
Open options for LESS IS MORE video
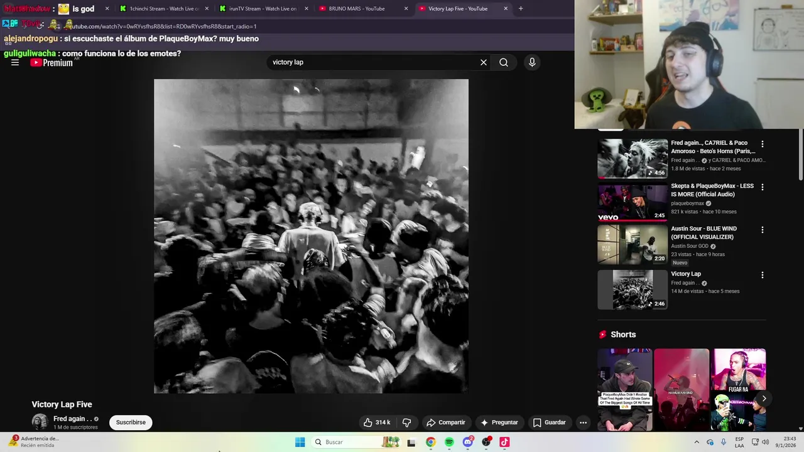click(x=763, y=187)
